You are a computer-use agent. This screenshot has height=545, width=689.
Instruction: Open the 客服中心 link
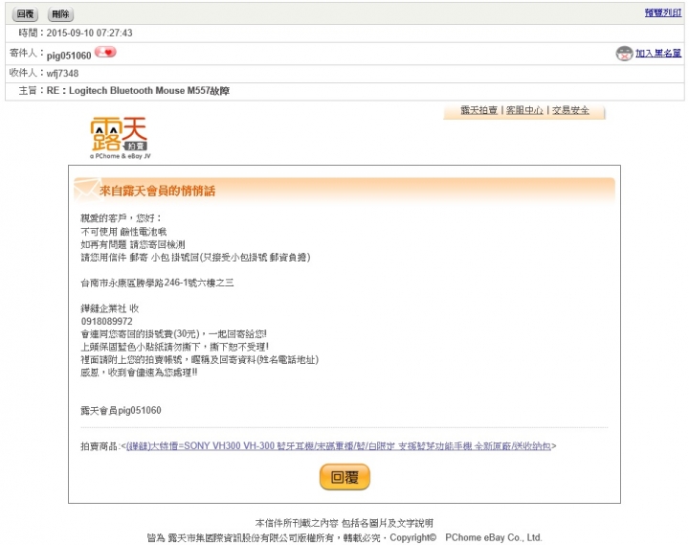click(524, 110)
